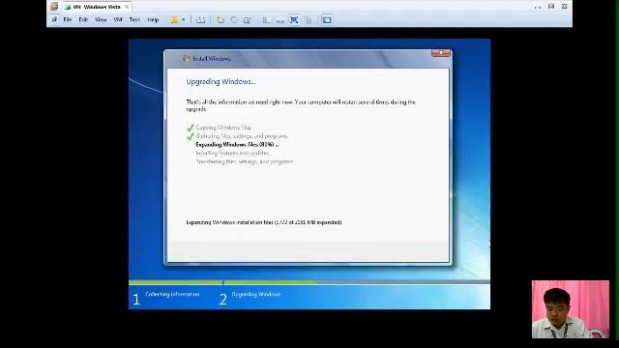
Task: Close the Windows Vista VM tab
Action: click(127, 7)
